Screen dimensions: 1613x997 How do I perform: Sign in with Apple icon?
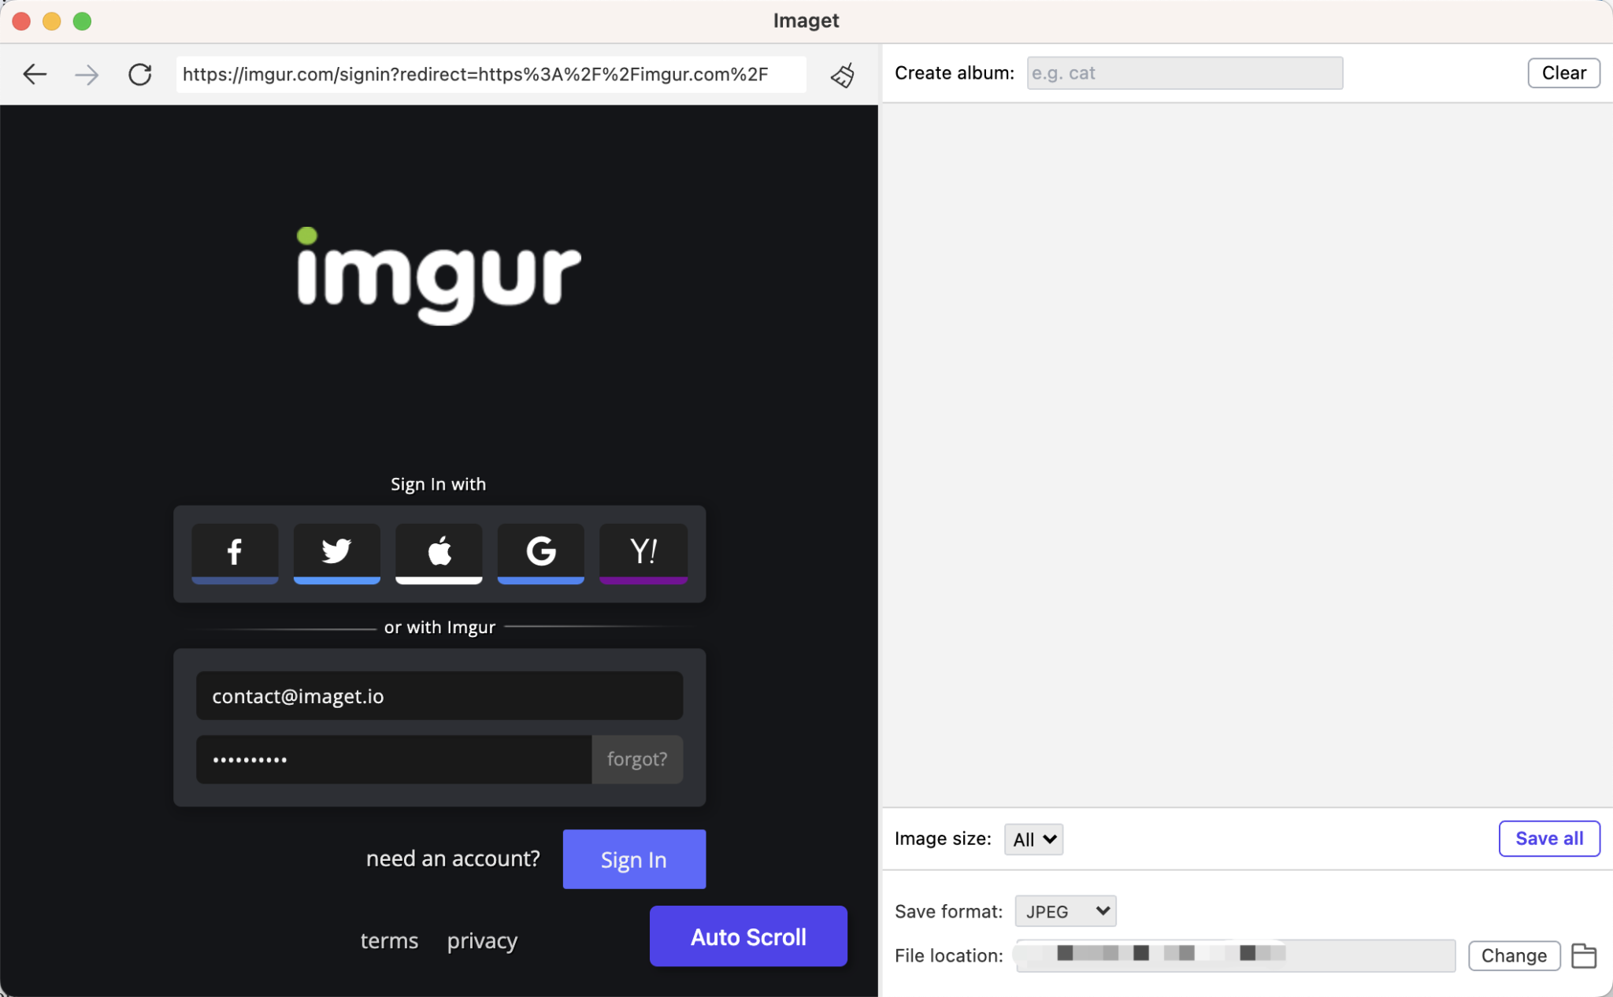[x=439, y=552]
